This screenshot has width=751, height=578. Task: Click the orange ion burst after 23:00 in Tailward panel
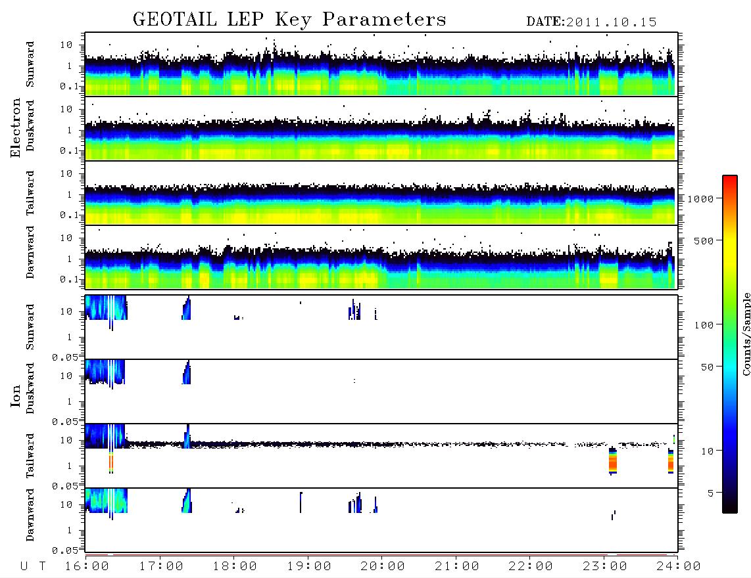[613, 461]
